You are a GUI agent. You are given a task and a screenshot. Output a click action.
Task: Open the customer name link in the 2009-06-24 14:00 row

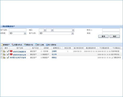tap(20, 55)
